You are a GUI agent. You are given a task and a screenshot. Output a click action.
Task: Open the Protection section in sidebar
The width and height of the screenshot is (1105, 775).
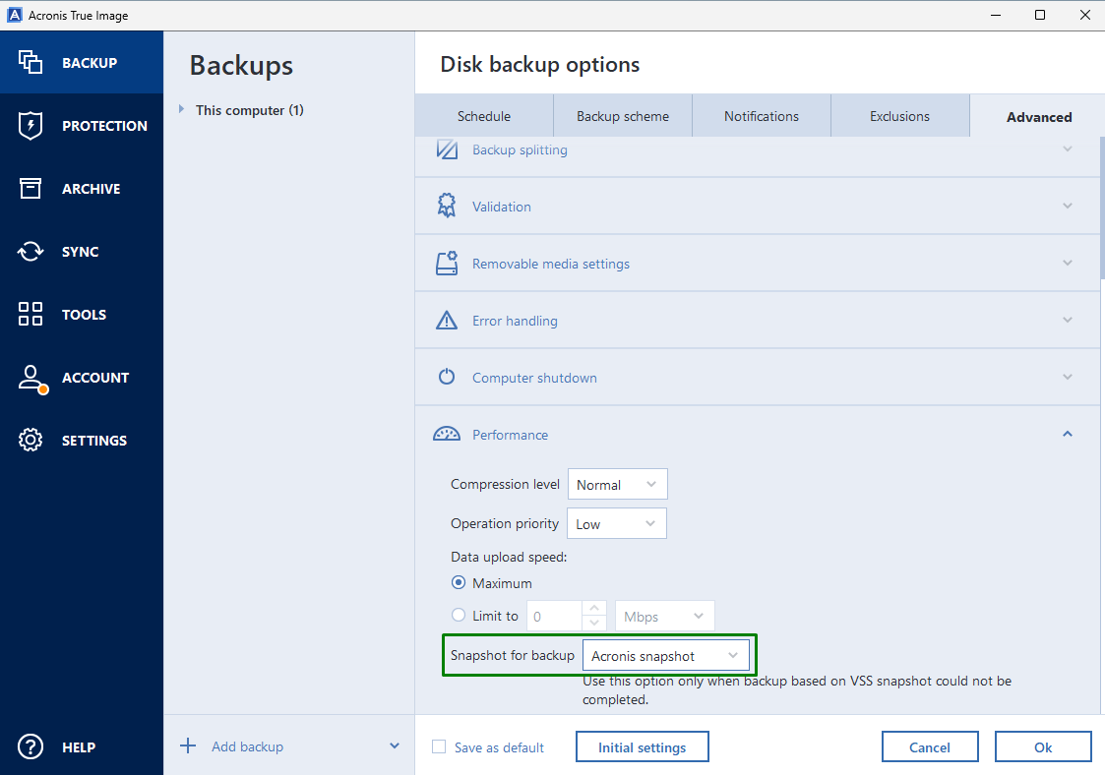[82, 125]
